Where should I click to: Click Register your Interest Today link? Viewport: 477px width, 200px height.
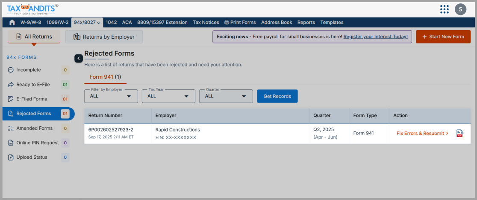coord(376,37)
